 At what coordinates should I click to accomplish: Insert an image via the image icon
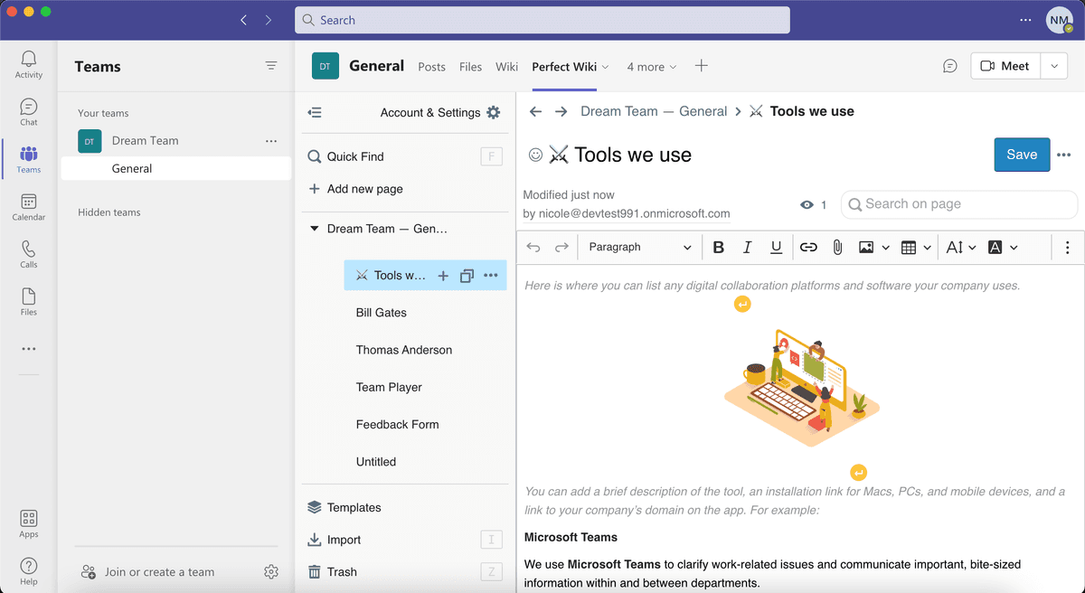pyautogui.click(x=866, y=247)
